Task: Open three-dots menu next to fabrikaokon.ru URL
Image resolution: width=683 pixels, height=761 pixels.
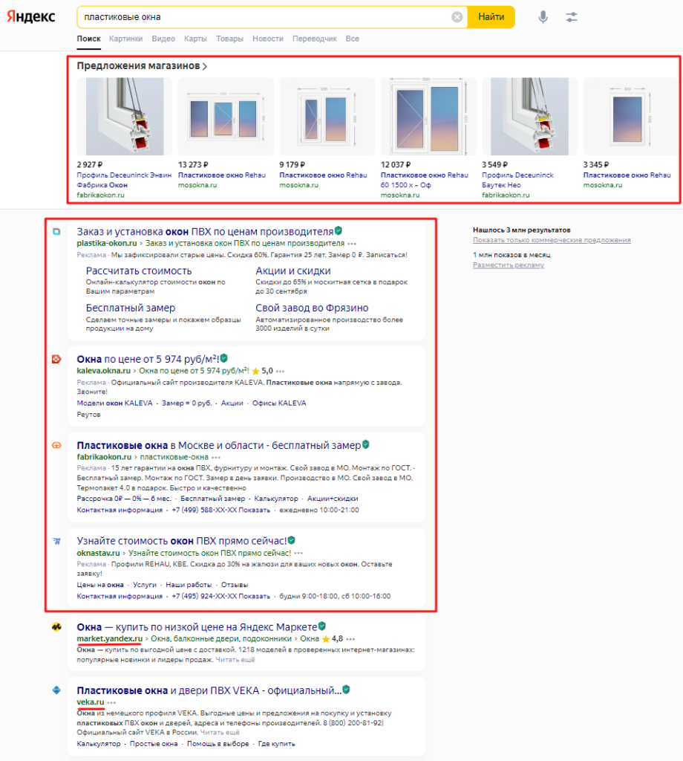Action: pos(216,457)
